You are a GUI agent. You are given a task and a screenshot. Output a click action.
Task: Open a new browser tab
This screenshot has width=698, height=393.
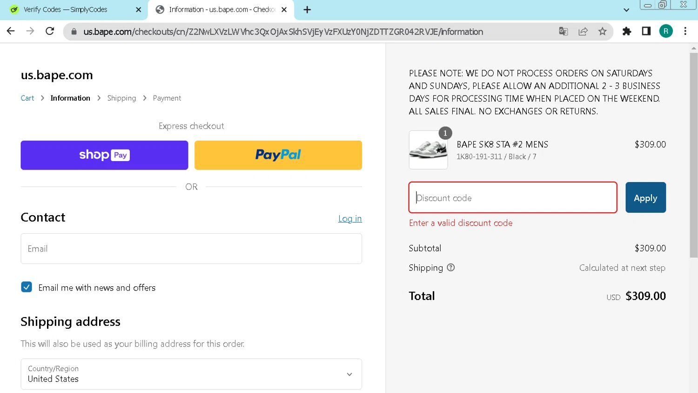coord(307,10)
